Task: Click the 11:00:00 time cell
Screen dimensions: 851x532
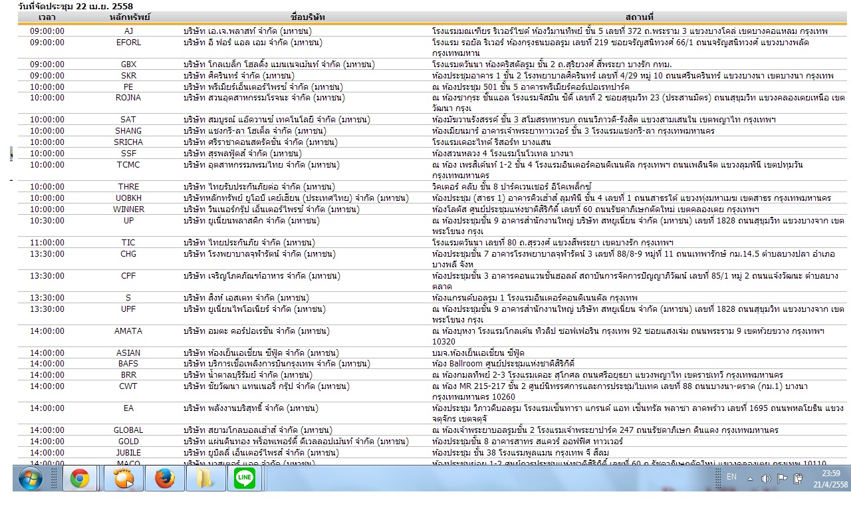Action: (x=47, y=243)
